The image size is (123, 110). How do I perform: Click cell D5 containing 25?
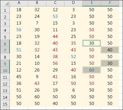tap(73, 37)
